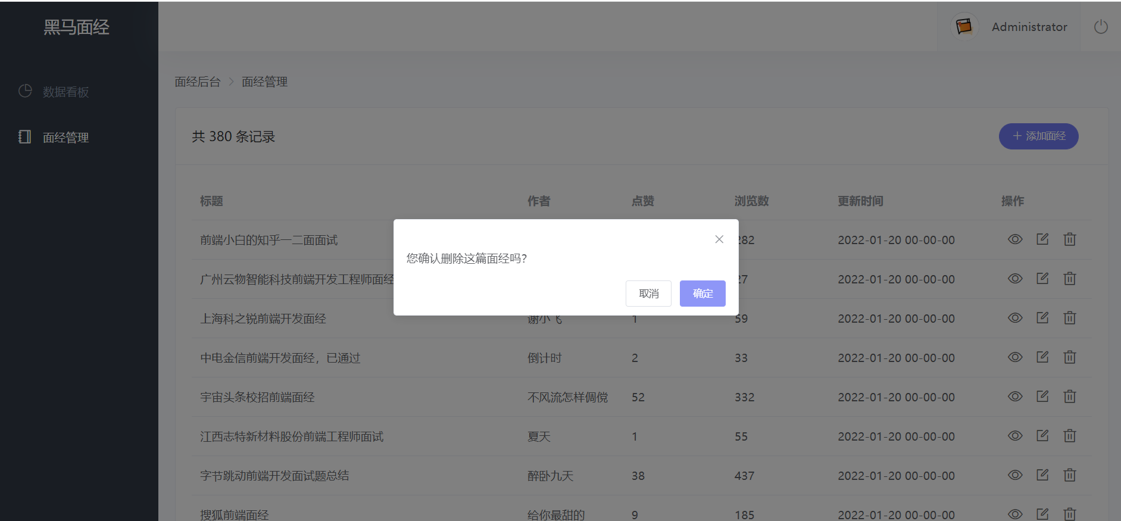Viewport: 1121px width, 521px height.
Task: Click the 面经管理 breadcrumb item
Action: pyautogui.click(x=264, y=82)
